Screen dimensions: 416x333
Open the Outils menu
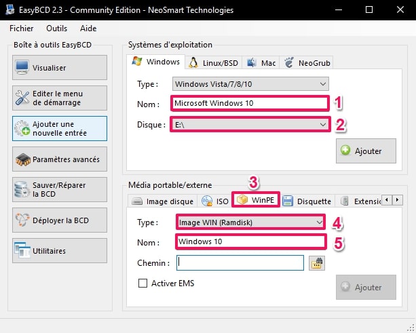pyautogui.click(x=57, y=28)
